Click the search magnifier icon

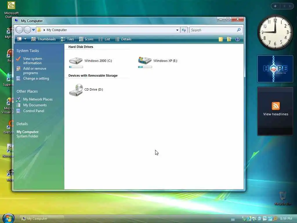point(239,30)
